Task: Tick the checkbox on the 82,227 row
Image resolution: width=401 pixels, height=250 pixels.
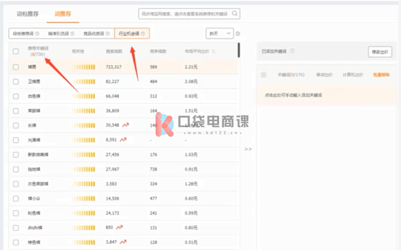Action: pos(16,81)
